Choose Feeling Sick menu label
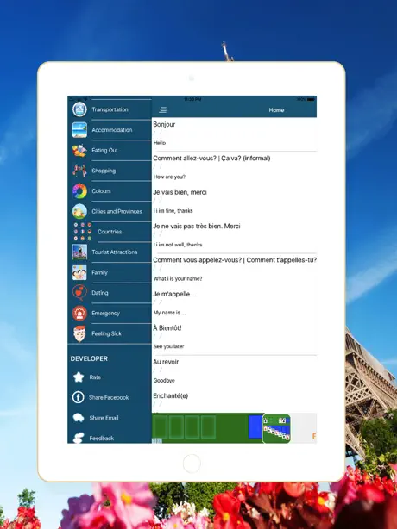Image resolution: width=397 pixels, height=529 pixels. click(106, 333)
